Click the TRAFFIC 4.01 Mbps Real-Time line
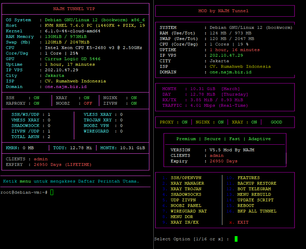Screen dimensions: 306x249 coord(205,105)
